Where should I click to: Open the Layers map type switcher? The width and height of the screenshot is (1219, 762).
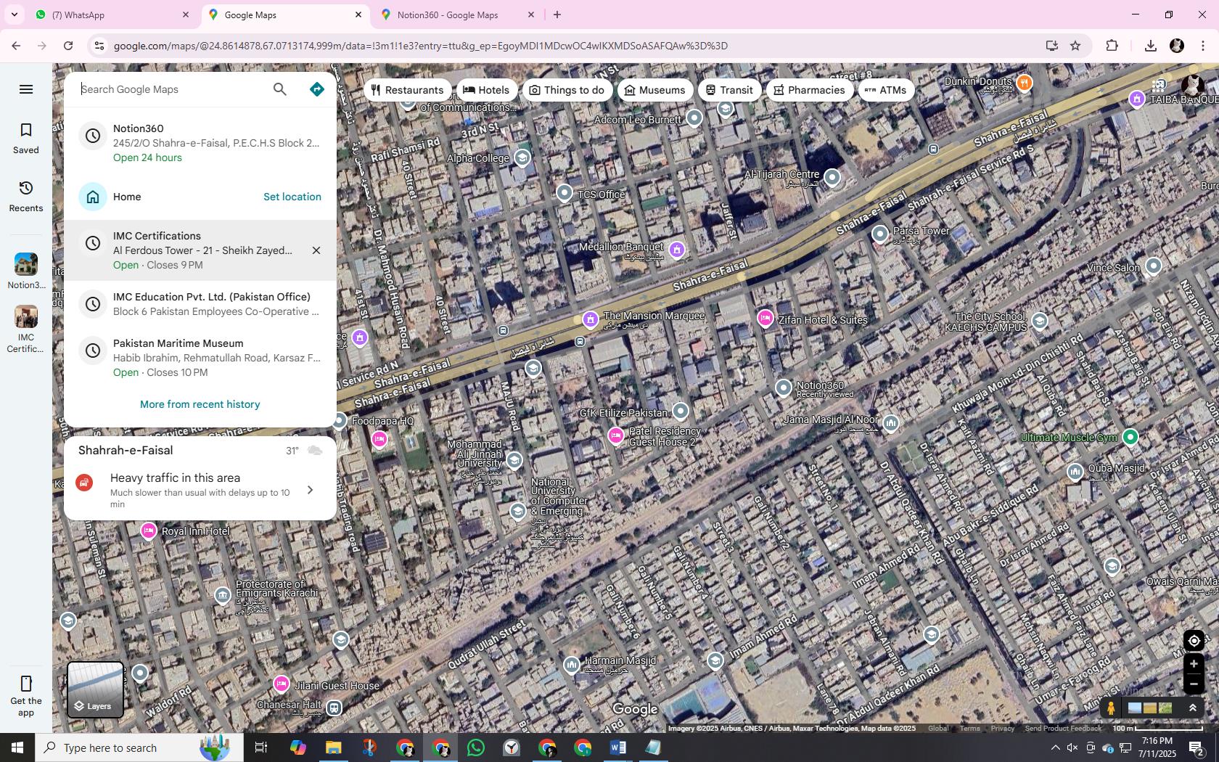(x=95, y=689)
